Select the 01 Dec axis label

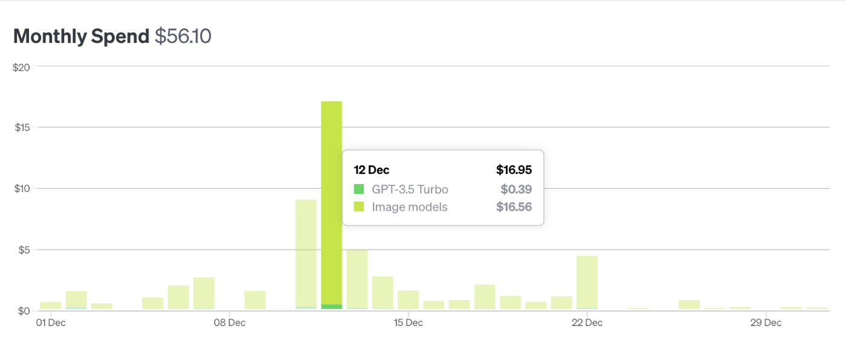point(51,322)
